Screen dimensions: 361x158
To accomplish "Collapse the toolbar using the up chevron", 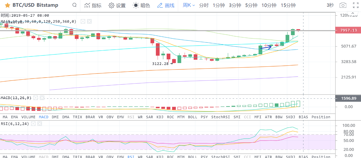I will tap(353, 13).
